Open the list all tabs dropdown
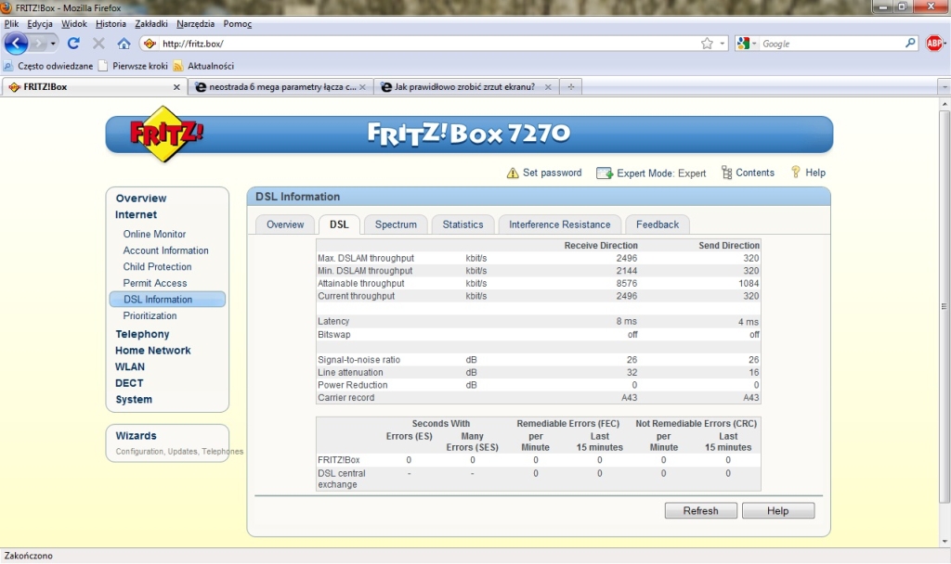The width and height of the screenshot is (951, 564). 944,86
